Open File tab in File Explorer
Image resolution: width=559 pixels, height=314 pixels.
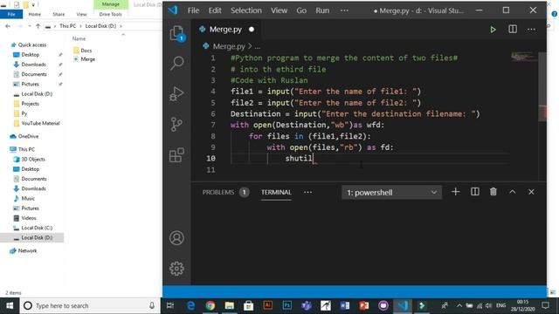click(x=11, y=14)
